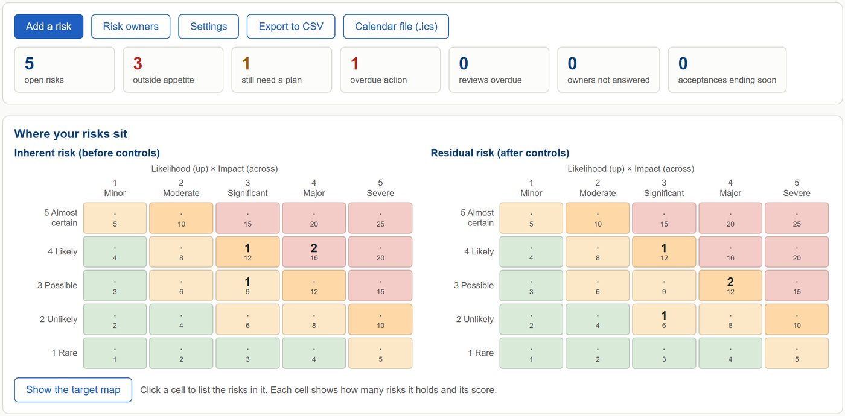Click residual cell Almost certain × Severe score 25
This screenshot has height=416, width=845.
click(797, 218)
